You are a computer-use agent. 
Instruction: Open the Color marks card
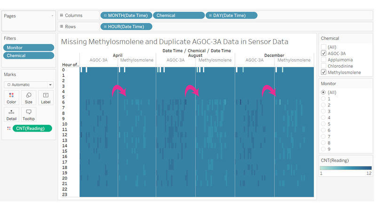11,98
